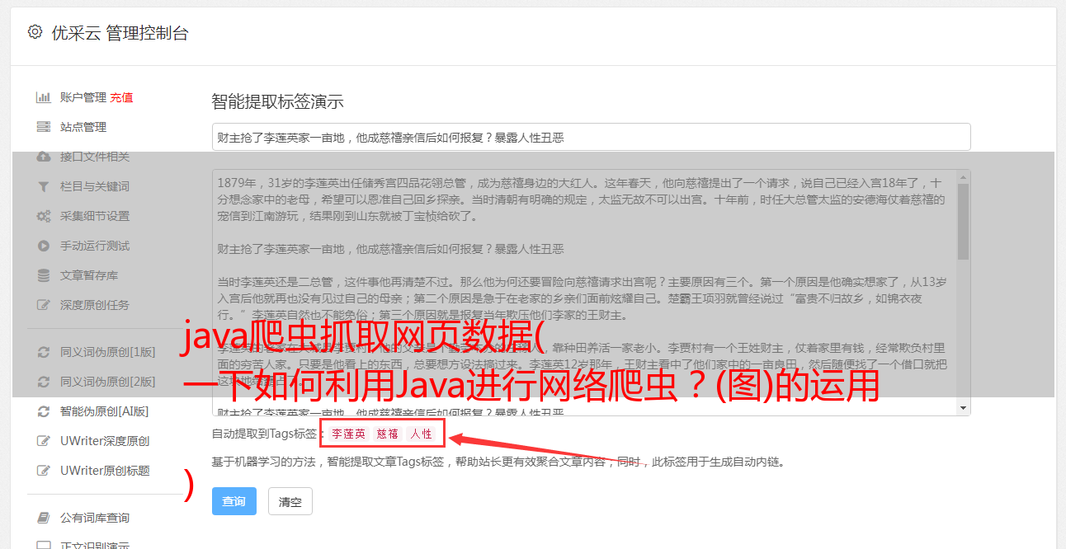Click the blue 查询 button
This screenshot has width=1066, height=549.
[x=234, y=501]
